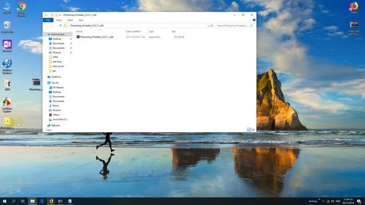The height and width of the screenshot is (205, 365).
Task: Open the volume control in tray
Action: tap(332, 201)
